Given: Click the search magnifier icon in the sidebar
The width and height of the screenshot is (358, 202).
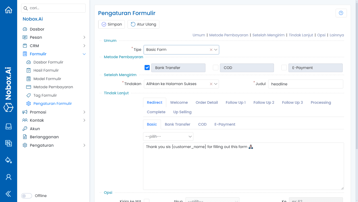Looking at the screenshot, I should 26,8.
